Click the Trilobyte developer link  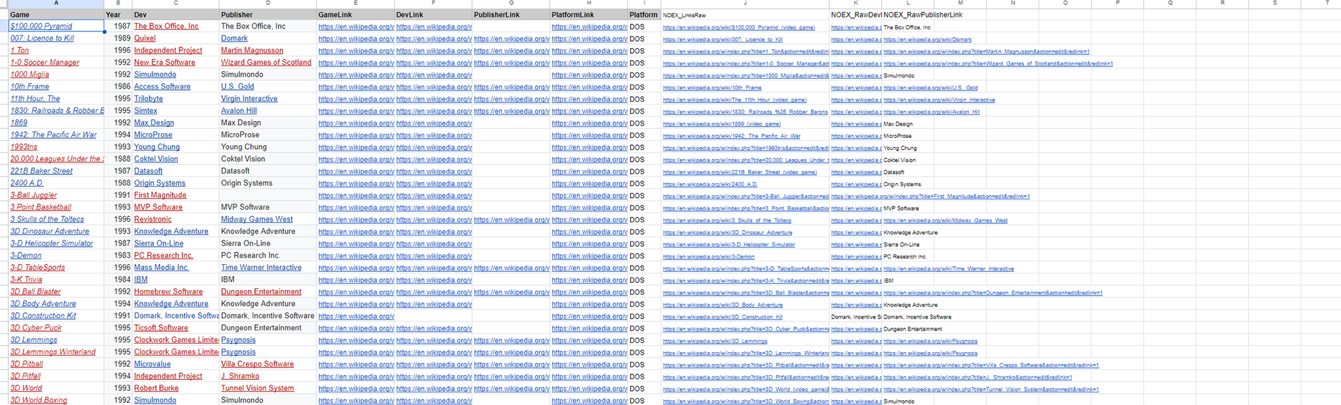click(148, 99)
